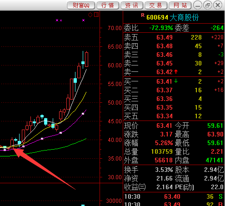Click the red panel-layout icon above chart

click(x=96, y=15)
